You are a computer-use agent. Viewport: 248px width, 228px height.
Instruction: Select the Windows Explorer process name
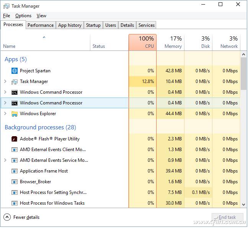click(38, 114)
